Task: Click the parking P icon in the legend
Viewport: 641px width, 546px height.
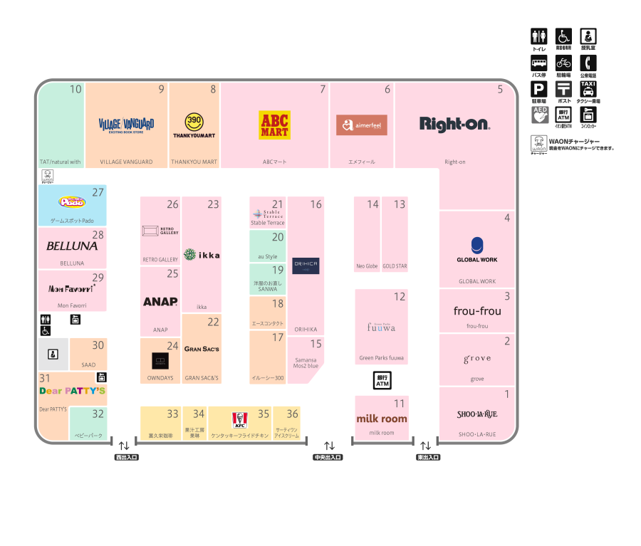Action: [539, 89]
